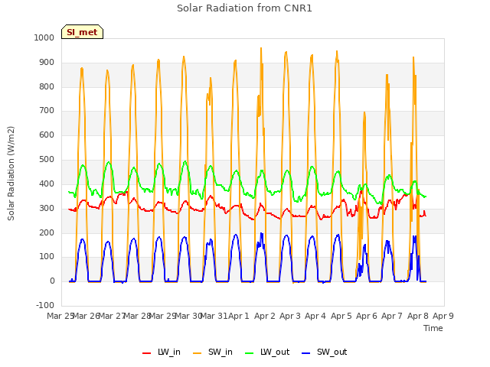Click the green LW_out legend swatch

pyautogui.click(x=250, y=353)
